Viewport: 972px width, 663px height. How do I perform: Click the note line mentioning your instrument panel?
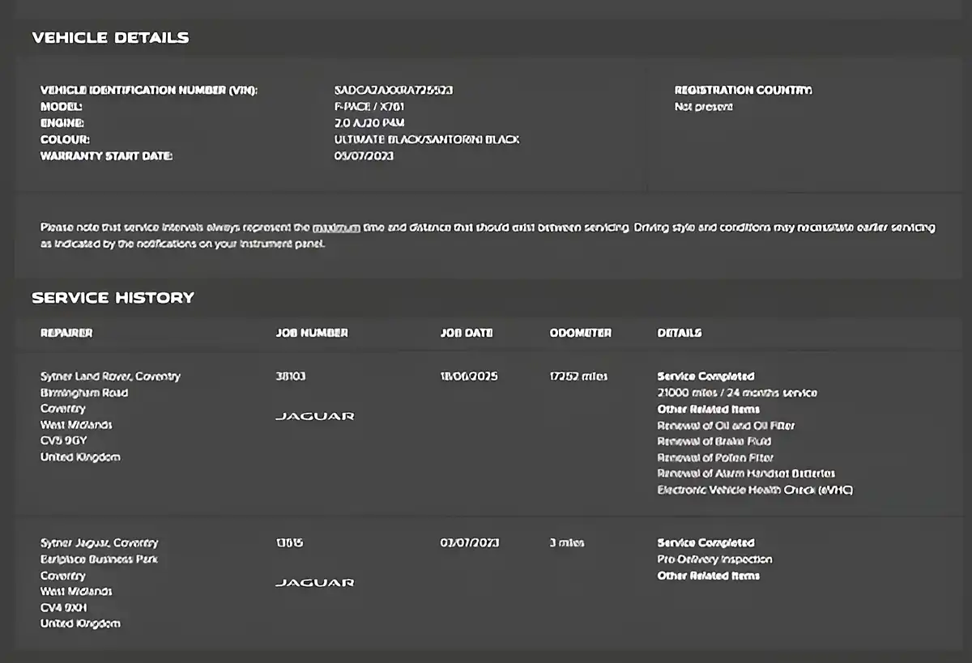click(x=182, y=244)
